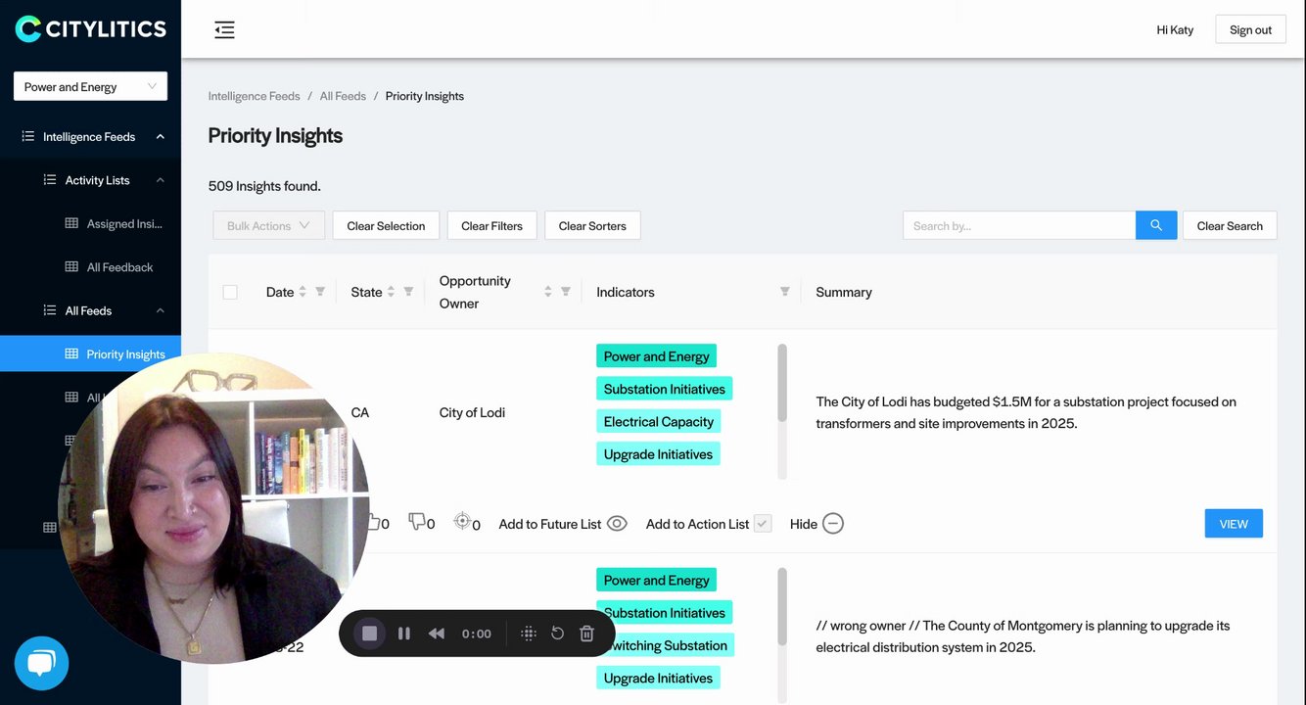Viewport: 1306px width, 705px height.
Task: Click the search magnifier button
Action: click(1156, 225)
